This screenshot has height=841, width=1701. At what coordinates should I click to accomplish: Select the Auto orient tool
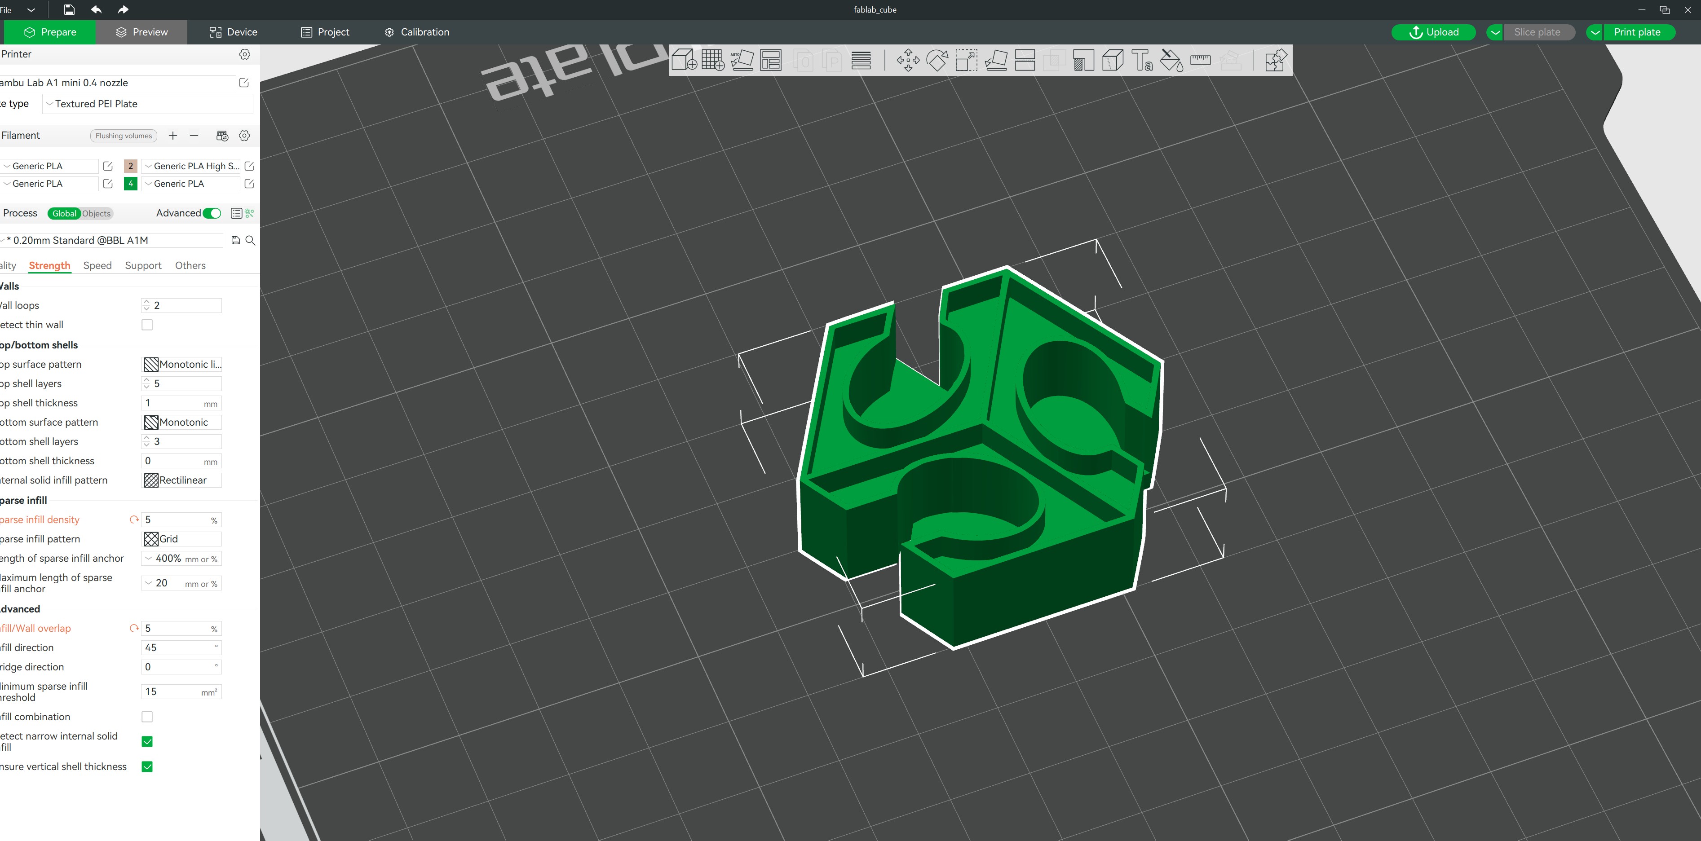742,61
